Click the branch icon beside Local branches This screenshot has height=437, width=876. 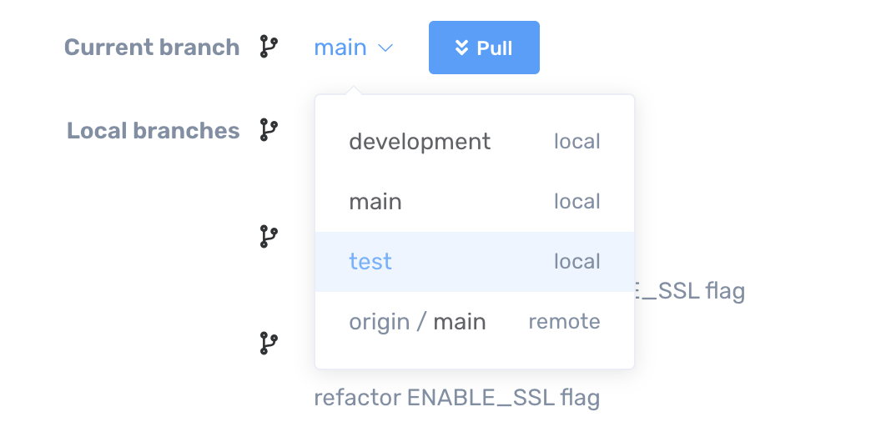point(268,130)
